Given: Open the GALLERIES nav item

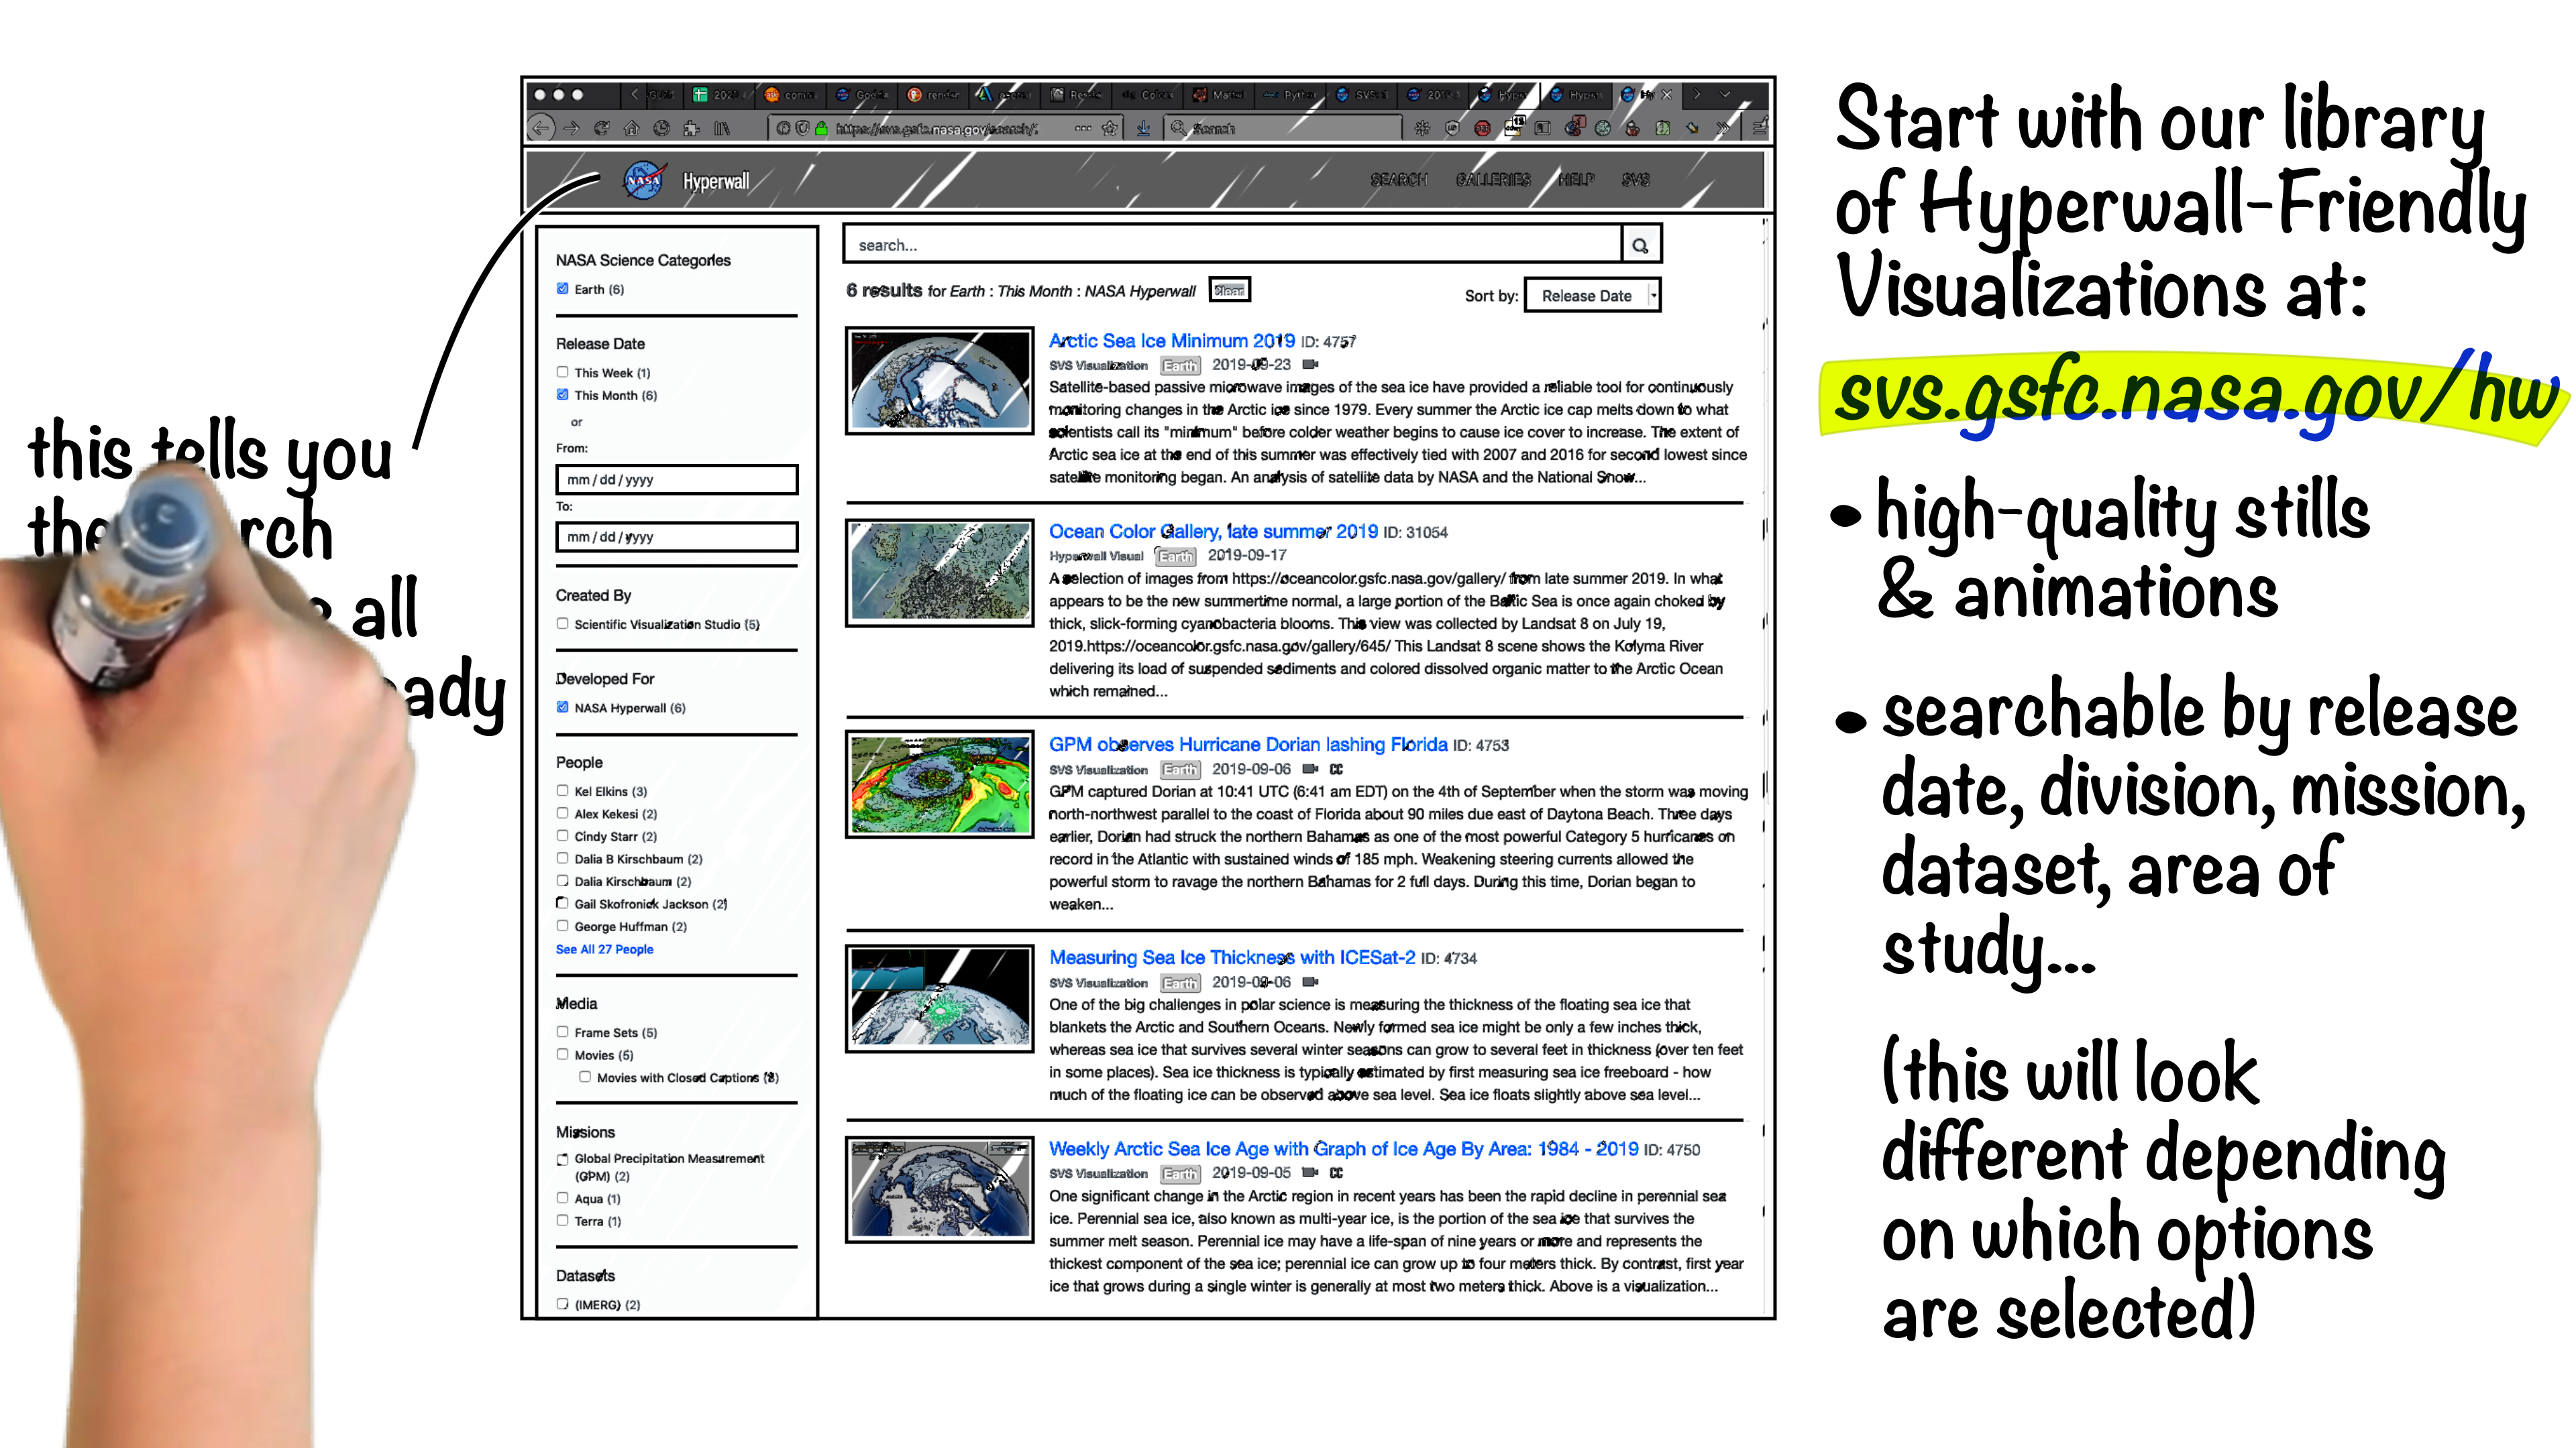Looking at the screenshot, I should click(x=1493, y=180).
